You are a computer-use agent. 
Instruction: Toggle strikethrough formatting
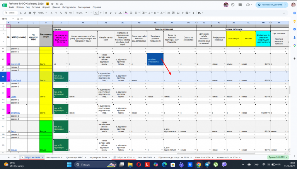pos(116,13)
